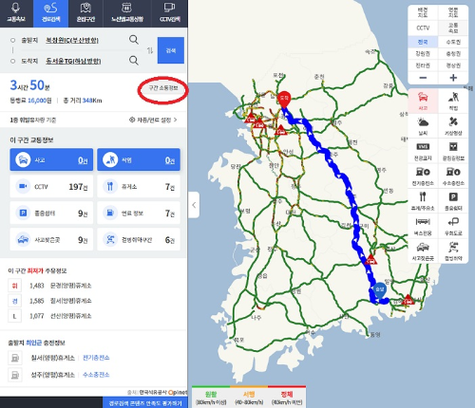Viewport: 475px width, 408px height.
Task: Toggle the 작업 roadwork map layer
Action: (453, 101)
